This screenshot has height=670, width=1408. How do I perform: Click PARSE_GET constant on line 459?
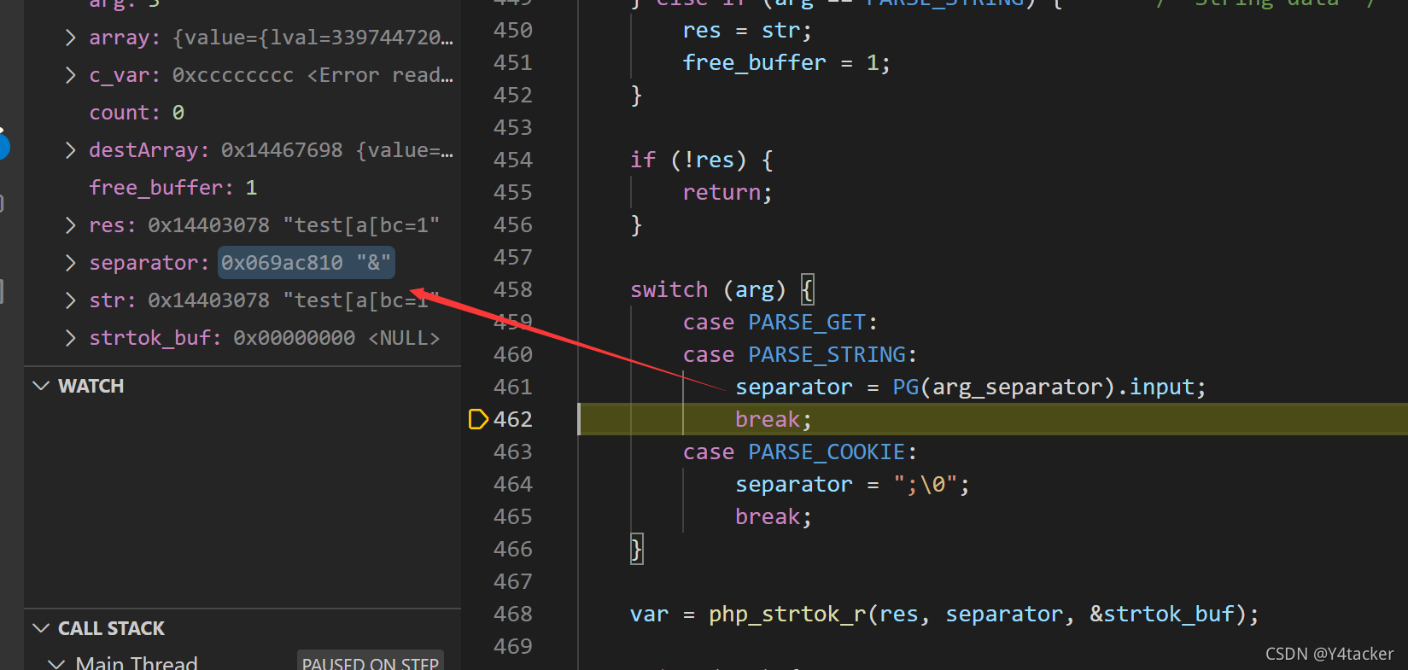coord(807,322)
